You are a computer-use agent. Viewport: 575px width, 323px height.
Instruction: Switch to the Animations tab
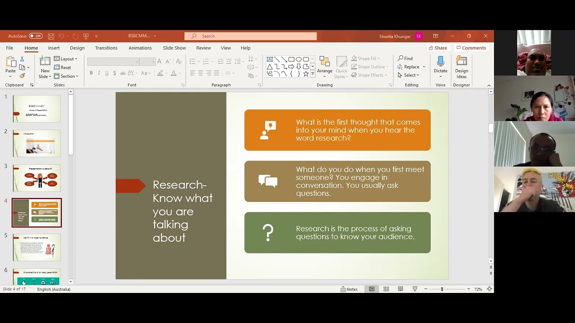coord(140,48)
